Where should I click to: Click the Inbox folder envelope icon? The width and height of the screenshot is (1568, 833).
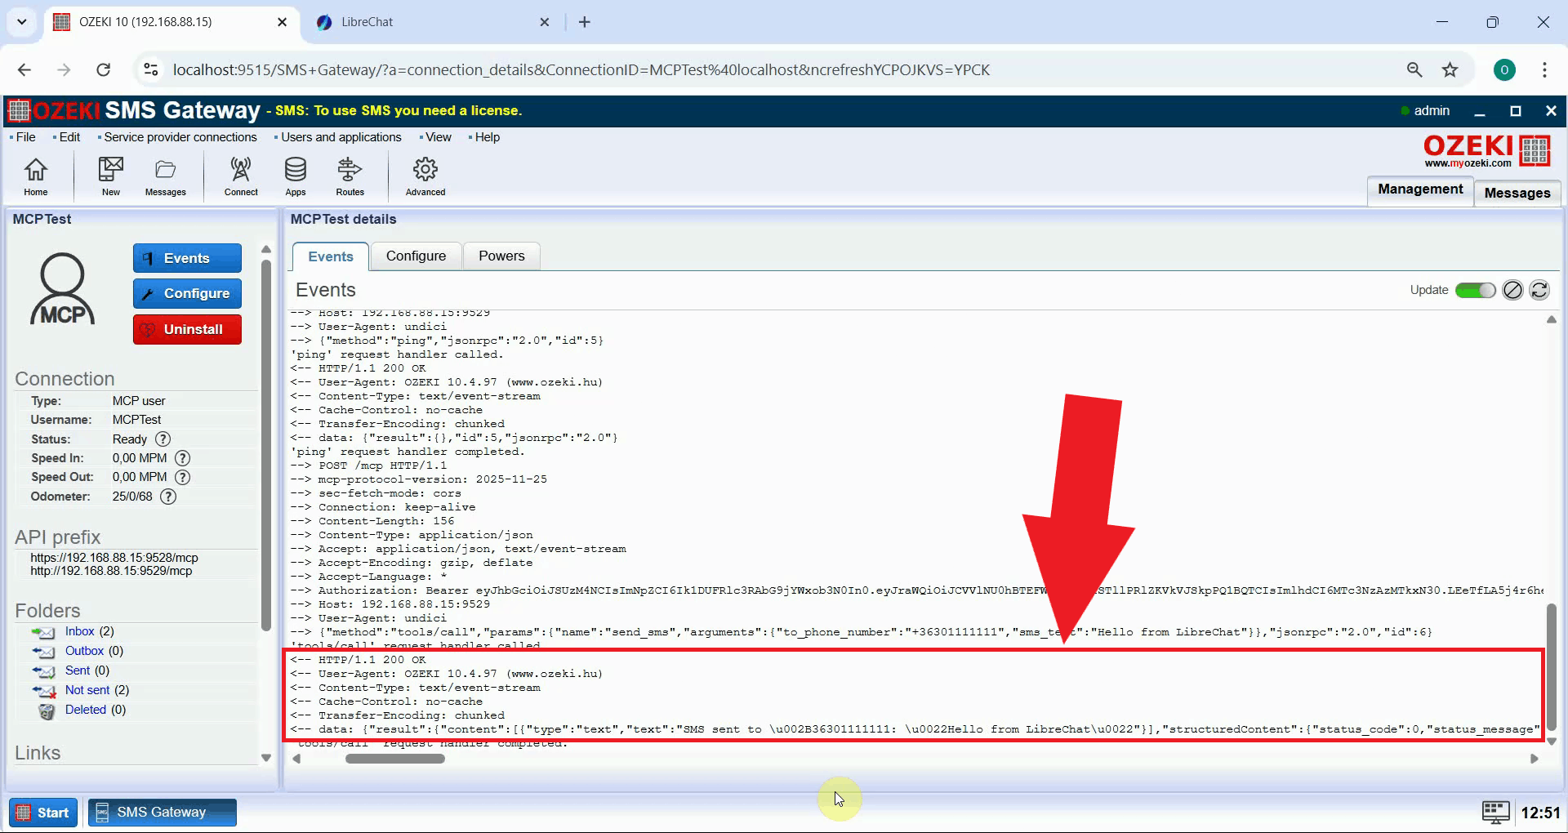point(43,632)
